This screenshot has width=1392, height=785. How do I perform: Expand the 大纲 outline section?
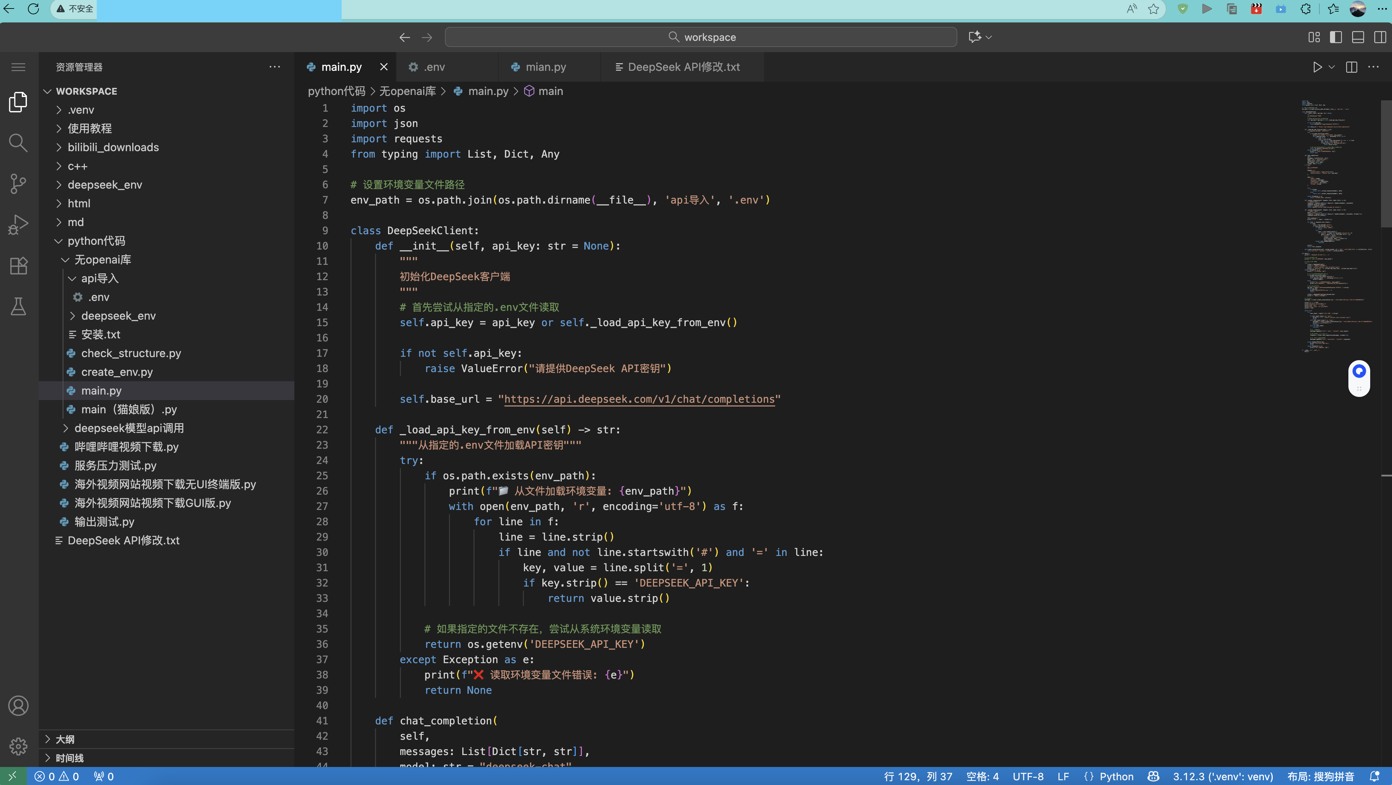tap(65, 739)
